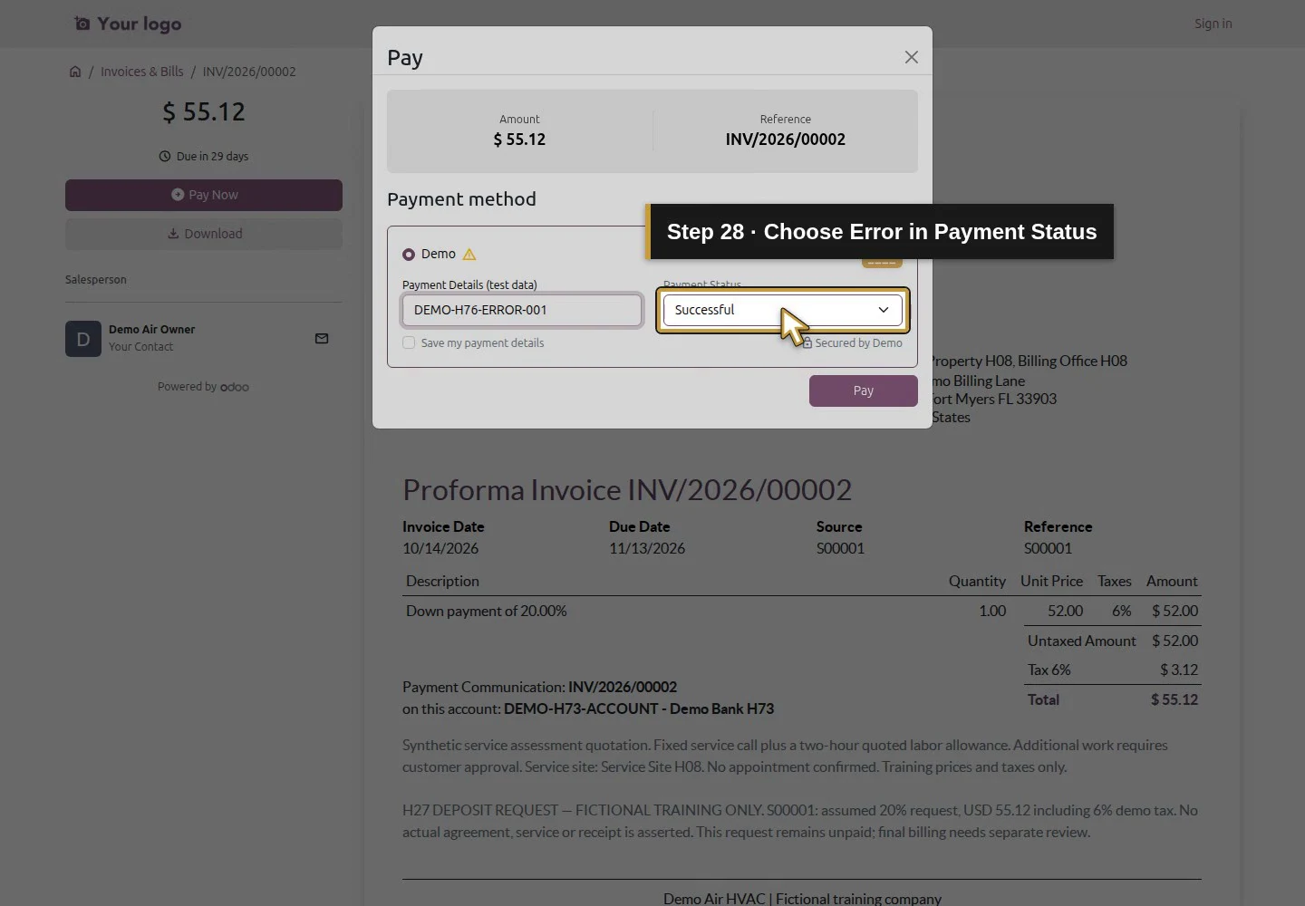Click the Reference INV/2026/00002 value in dialog

click(786, 140)
